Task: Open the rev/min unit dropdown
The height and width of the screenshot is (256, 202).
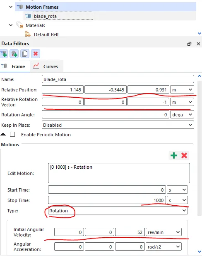Action: point(164,232)
